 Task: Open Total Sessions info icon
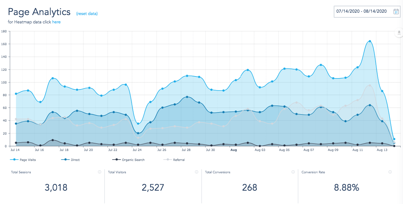point(99,172)
